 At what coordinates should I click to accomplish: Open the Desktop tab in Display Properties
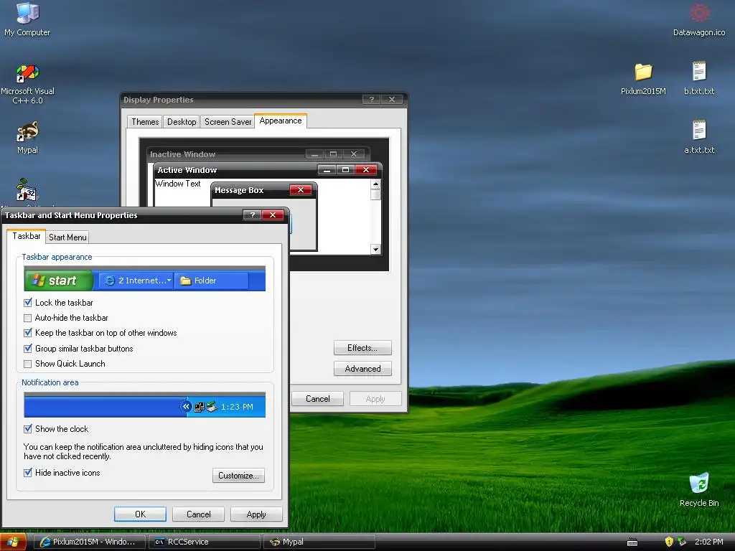tap(182, 122)
